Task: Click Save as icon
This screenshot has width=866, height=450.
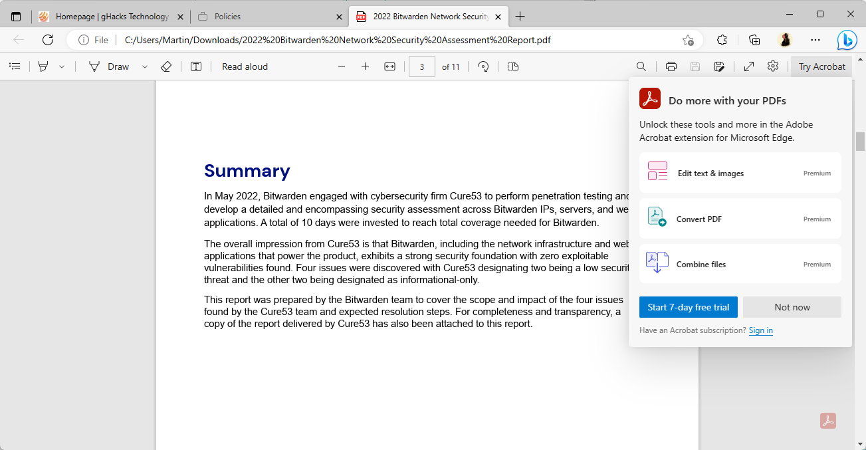Action: 719,66
